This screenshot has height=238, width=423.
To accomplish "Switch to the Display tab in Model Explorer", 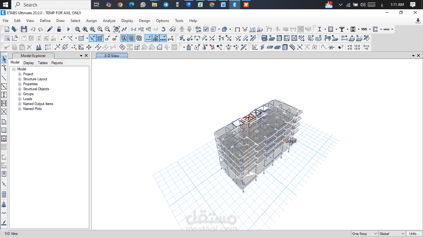I will [29, 63].
